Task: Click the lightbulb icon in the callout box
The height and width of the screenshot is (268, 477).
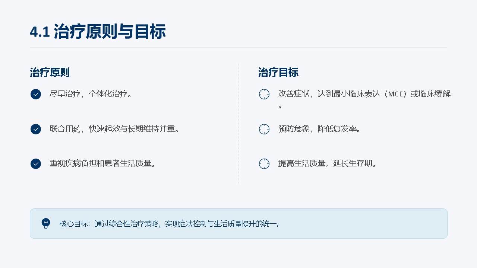Action: pos(46,223)
